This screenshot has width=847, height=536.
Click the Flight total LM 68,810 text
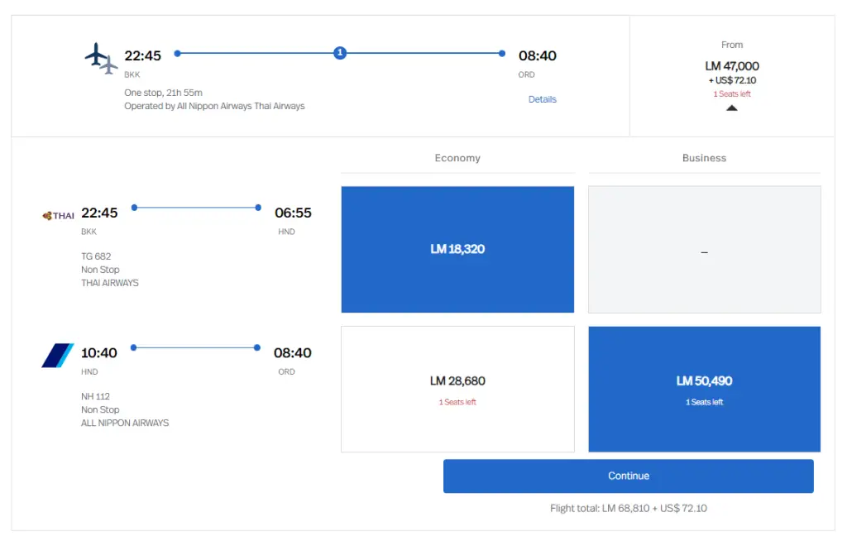tap(628, 508)
